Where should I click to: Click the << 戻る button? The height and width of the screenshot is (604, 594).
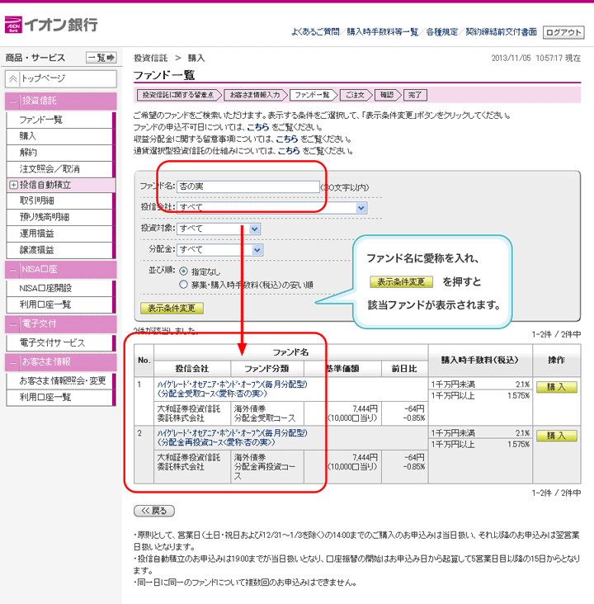154,511
